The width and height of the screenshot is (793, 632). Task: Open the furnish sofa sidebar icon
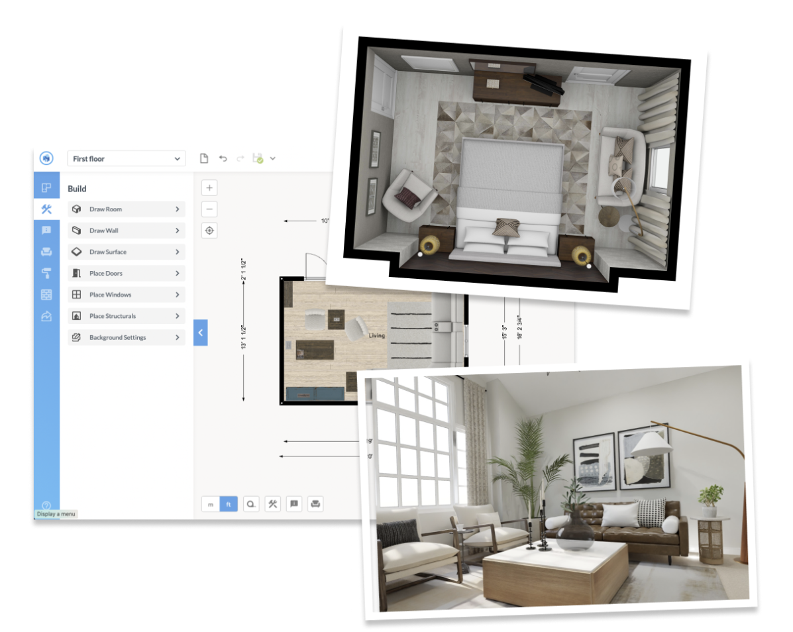46,252
